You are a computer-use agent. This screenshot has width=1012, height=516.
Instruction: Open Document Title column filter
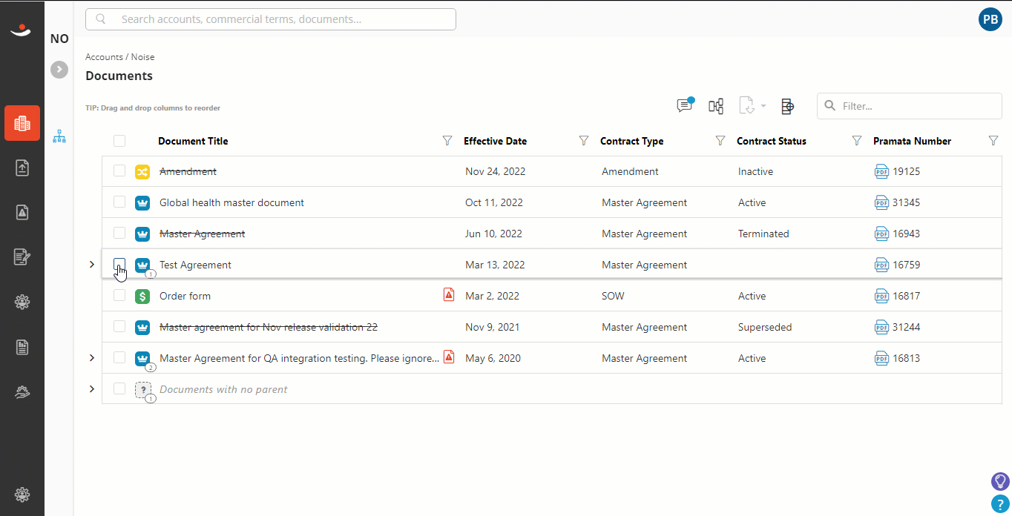(447, 141)
